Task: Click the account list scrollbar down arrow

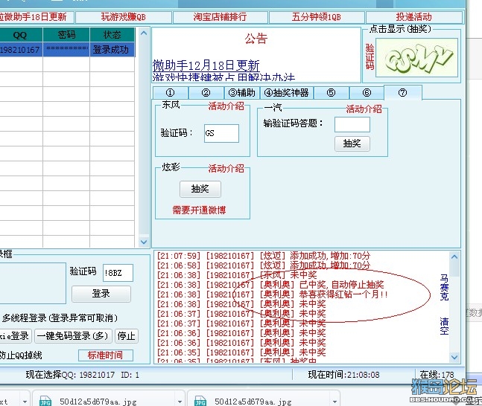Action: coord(144,242)
